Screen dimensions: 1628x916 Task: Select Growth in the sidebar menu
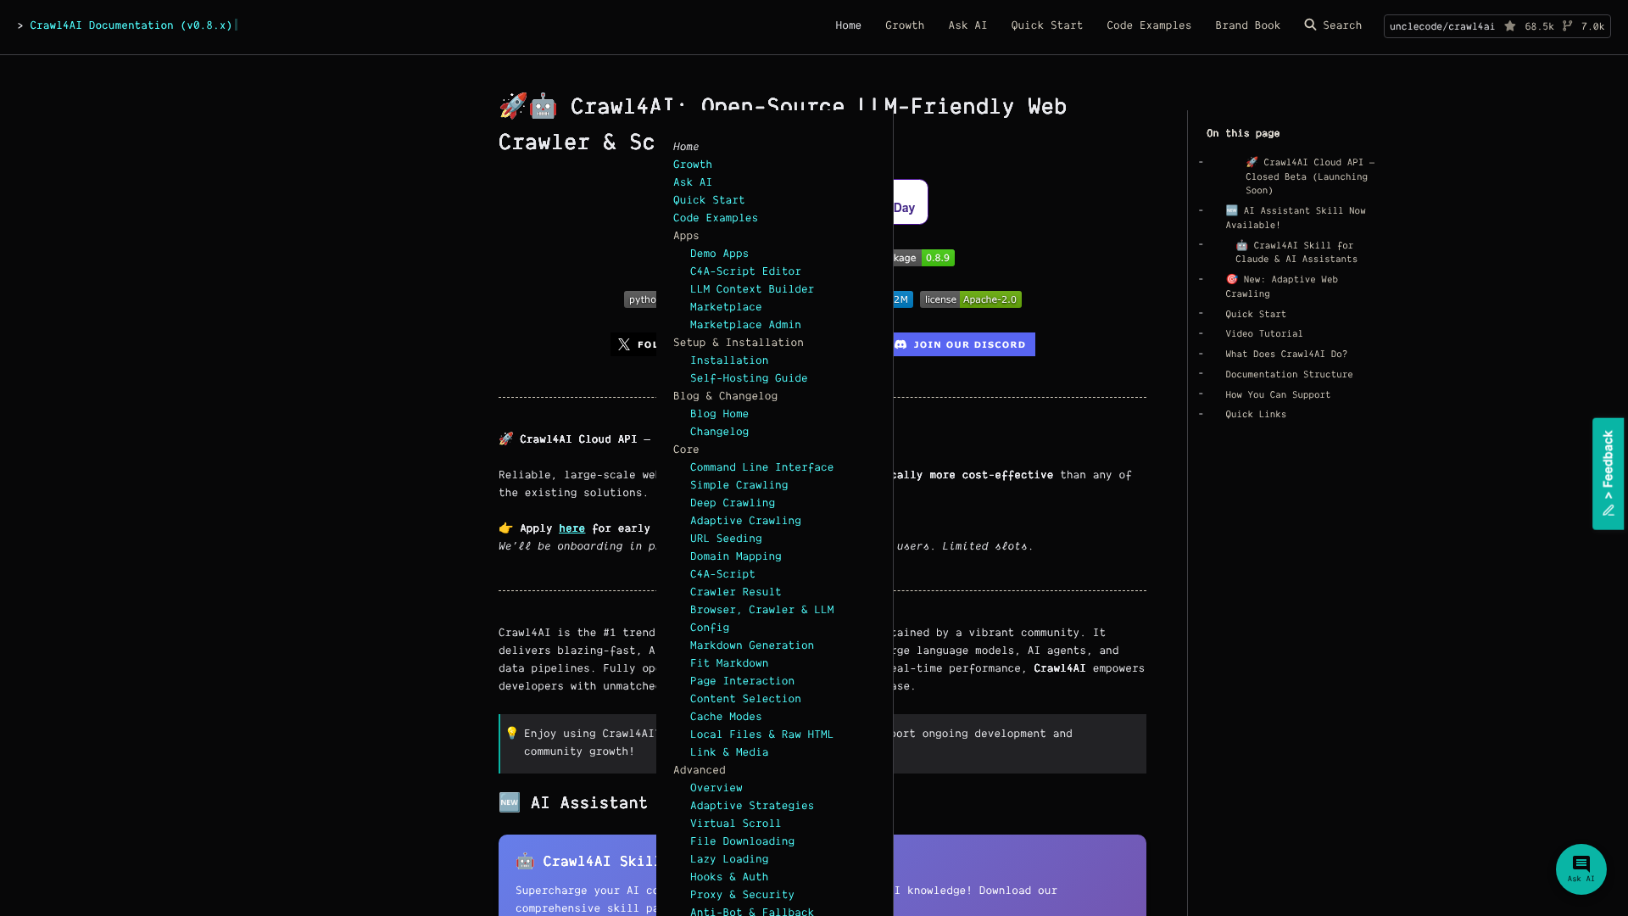(692, 165)
